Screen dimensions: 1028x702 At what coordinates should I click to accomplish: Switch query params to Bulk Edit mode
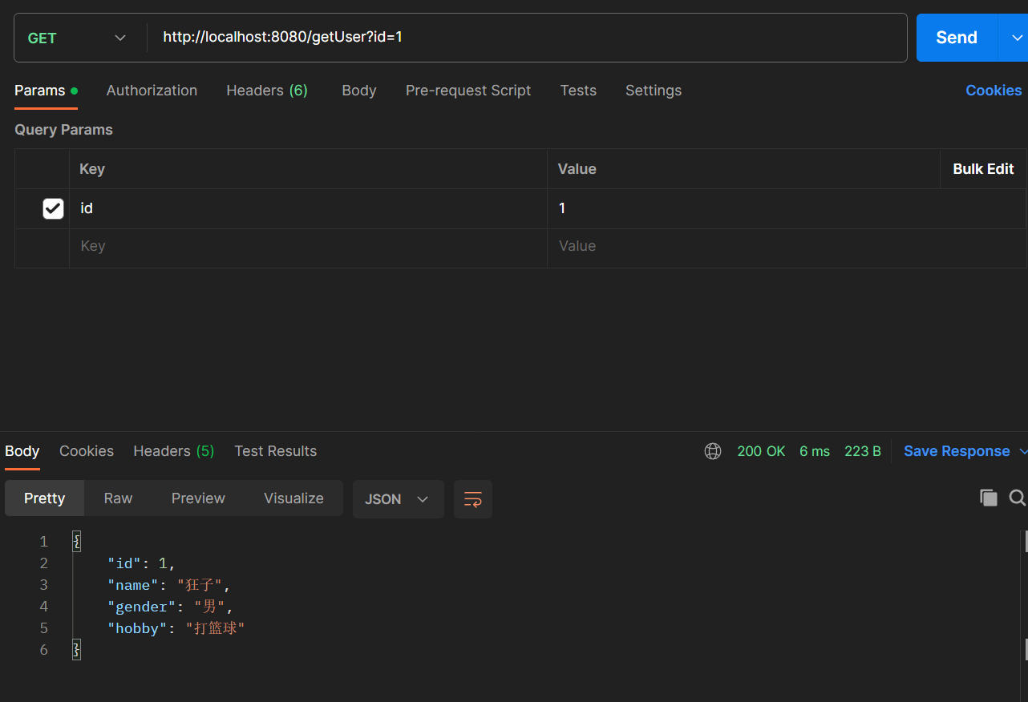pyautogui.click(x=983, y=169)
